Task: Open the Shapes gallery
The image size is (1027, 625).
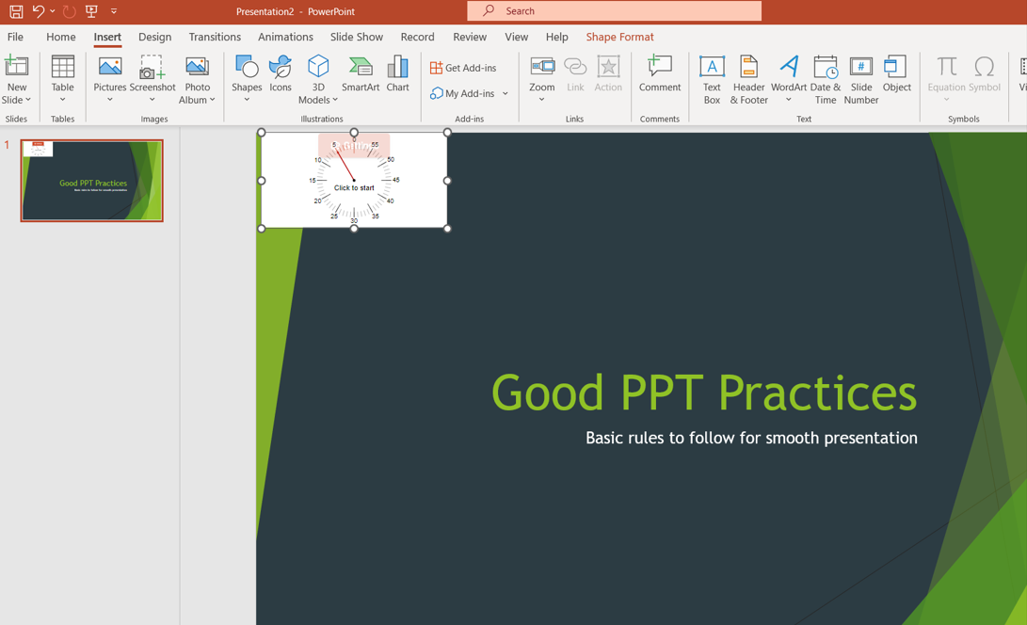Action: point(247,79)
